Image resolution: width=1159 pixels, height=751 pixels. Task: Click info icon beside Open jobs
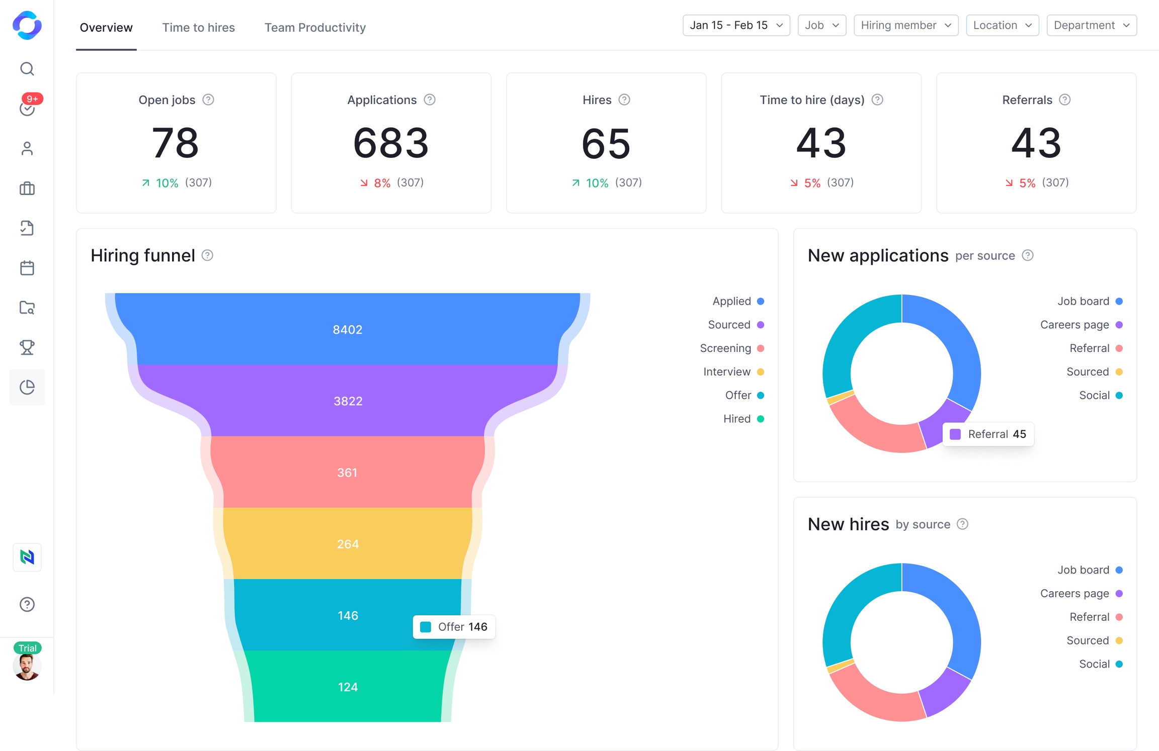coord(208,100)
